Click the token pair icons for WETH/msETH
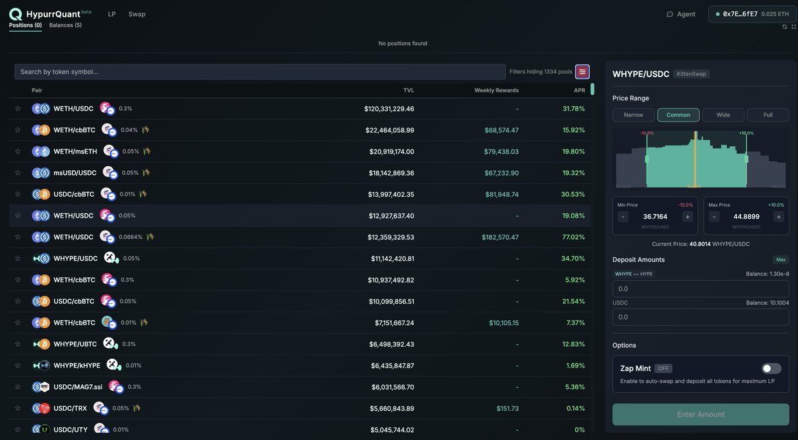Image resolution: width=798 pixels, height=440 pixels. click(x=41, y=152)
